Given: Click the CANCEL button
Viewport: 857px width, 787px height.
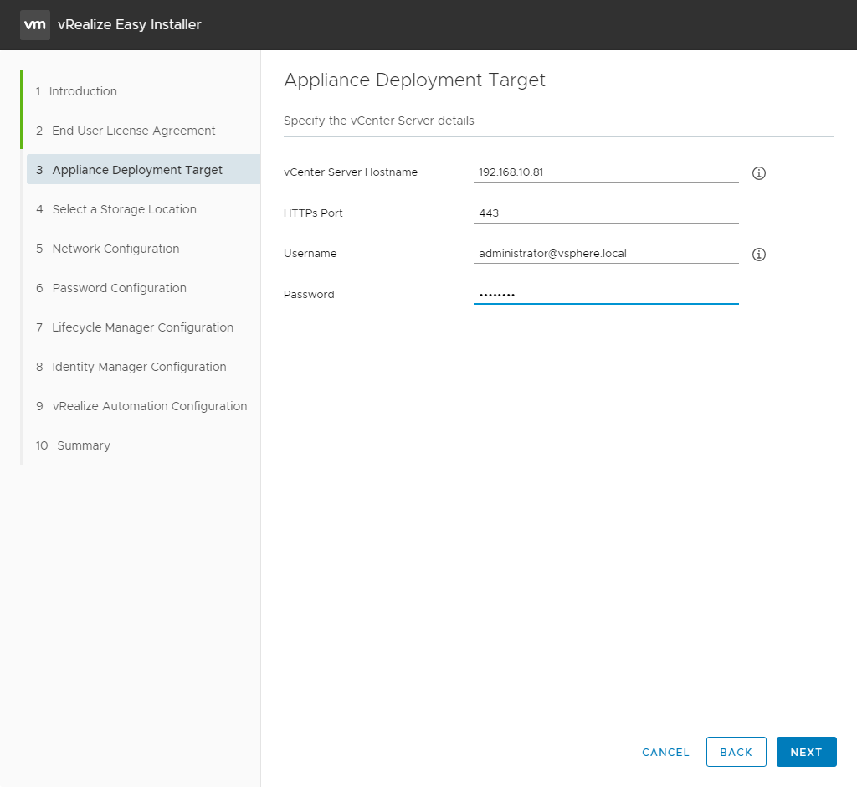Looking at the screenshot, I should pos(665,752).
